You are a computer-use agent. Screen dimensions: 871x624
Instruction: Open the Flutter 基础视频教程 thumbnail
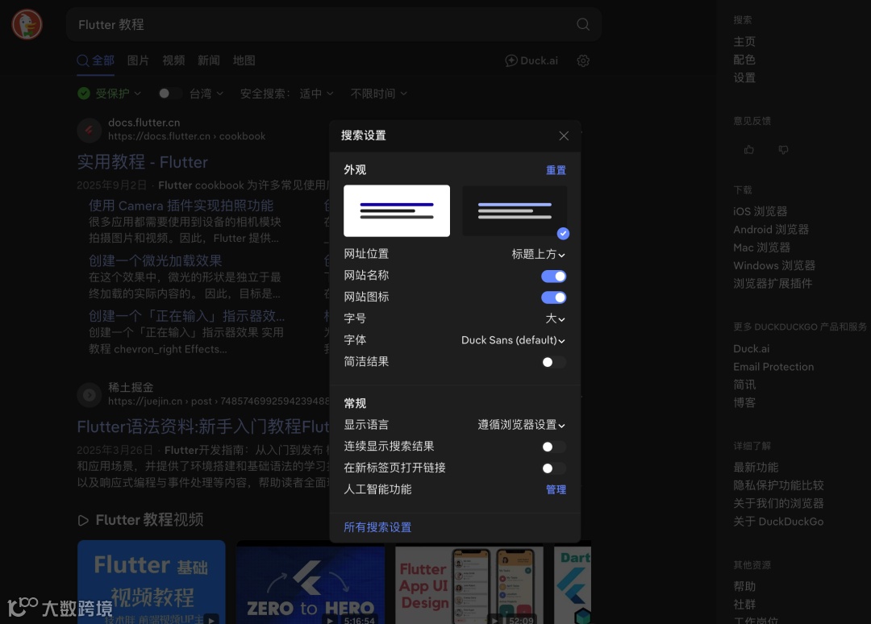tap(151, 582)
